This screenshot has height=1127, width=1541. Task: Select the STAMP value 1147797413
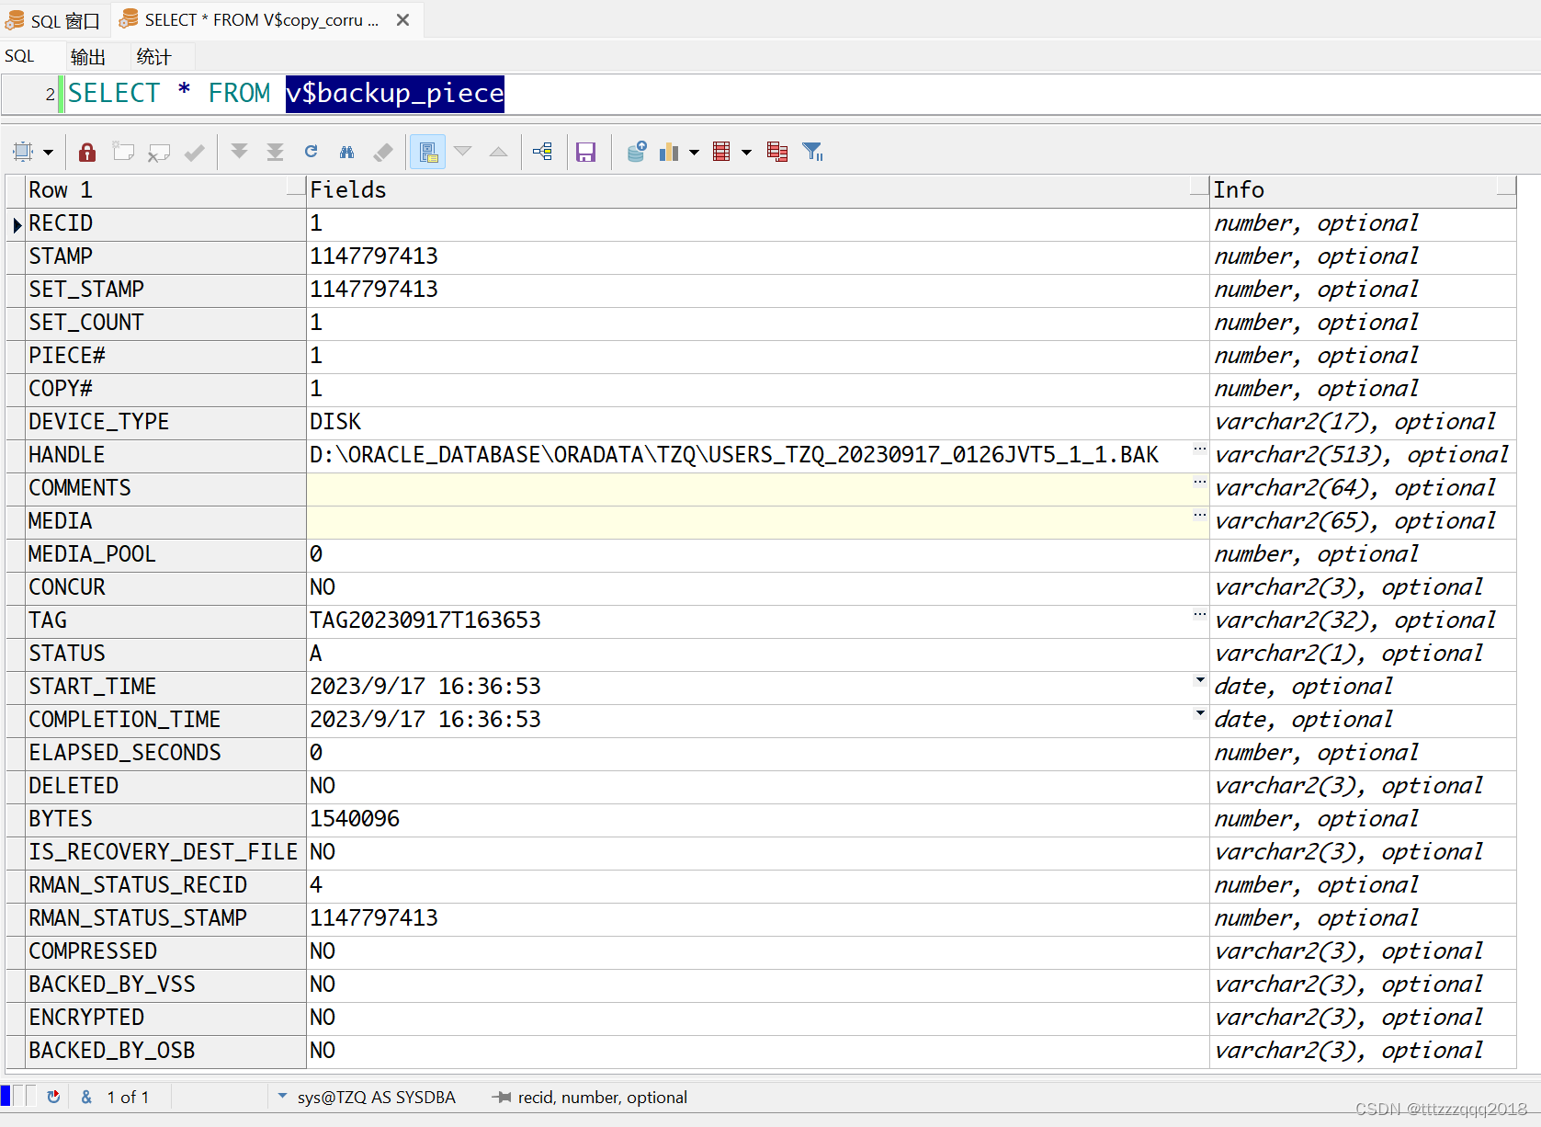tap(374, 256)
